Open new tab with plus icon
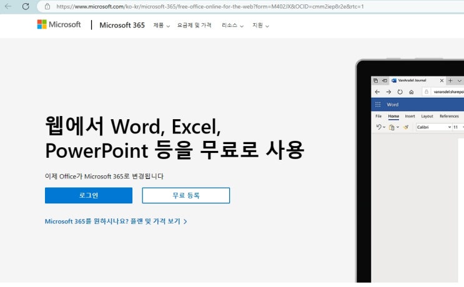This screenshot has width=464, height=287. pos(450,80)
